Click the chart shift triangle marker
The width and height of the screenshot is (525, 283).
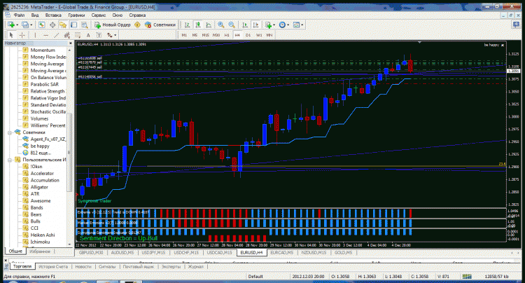pos(419,43)
